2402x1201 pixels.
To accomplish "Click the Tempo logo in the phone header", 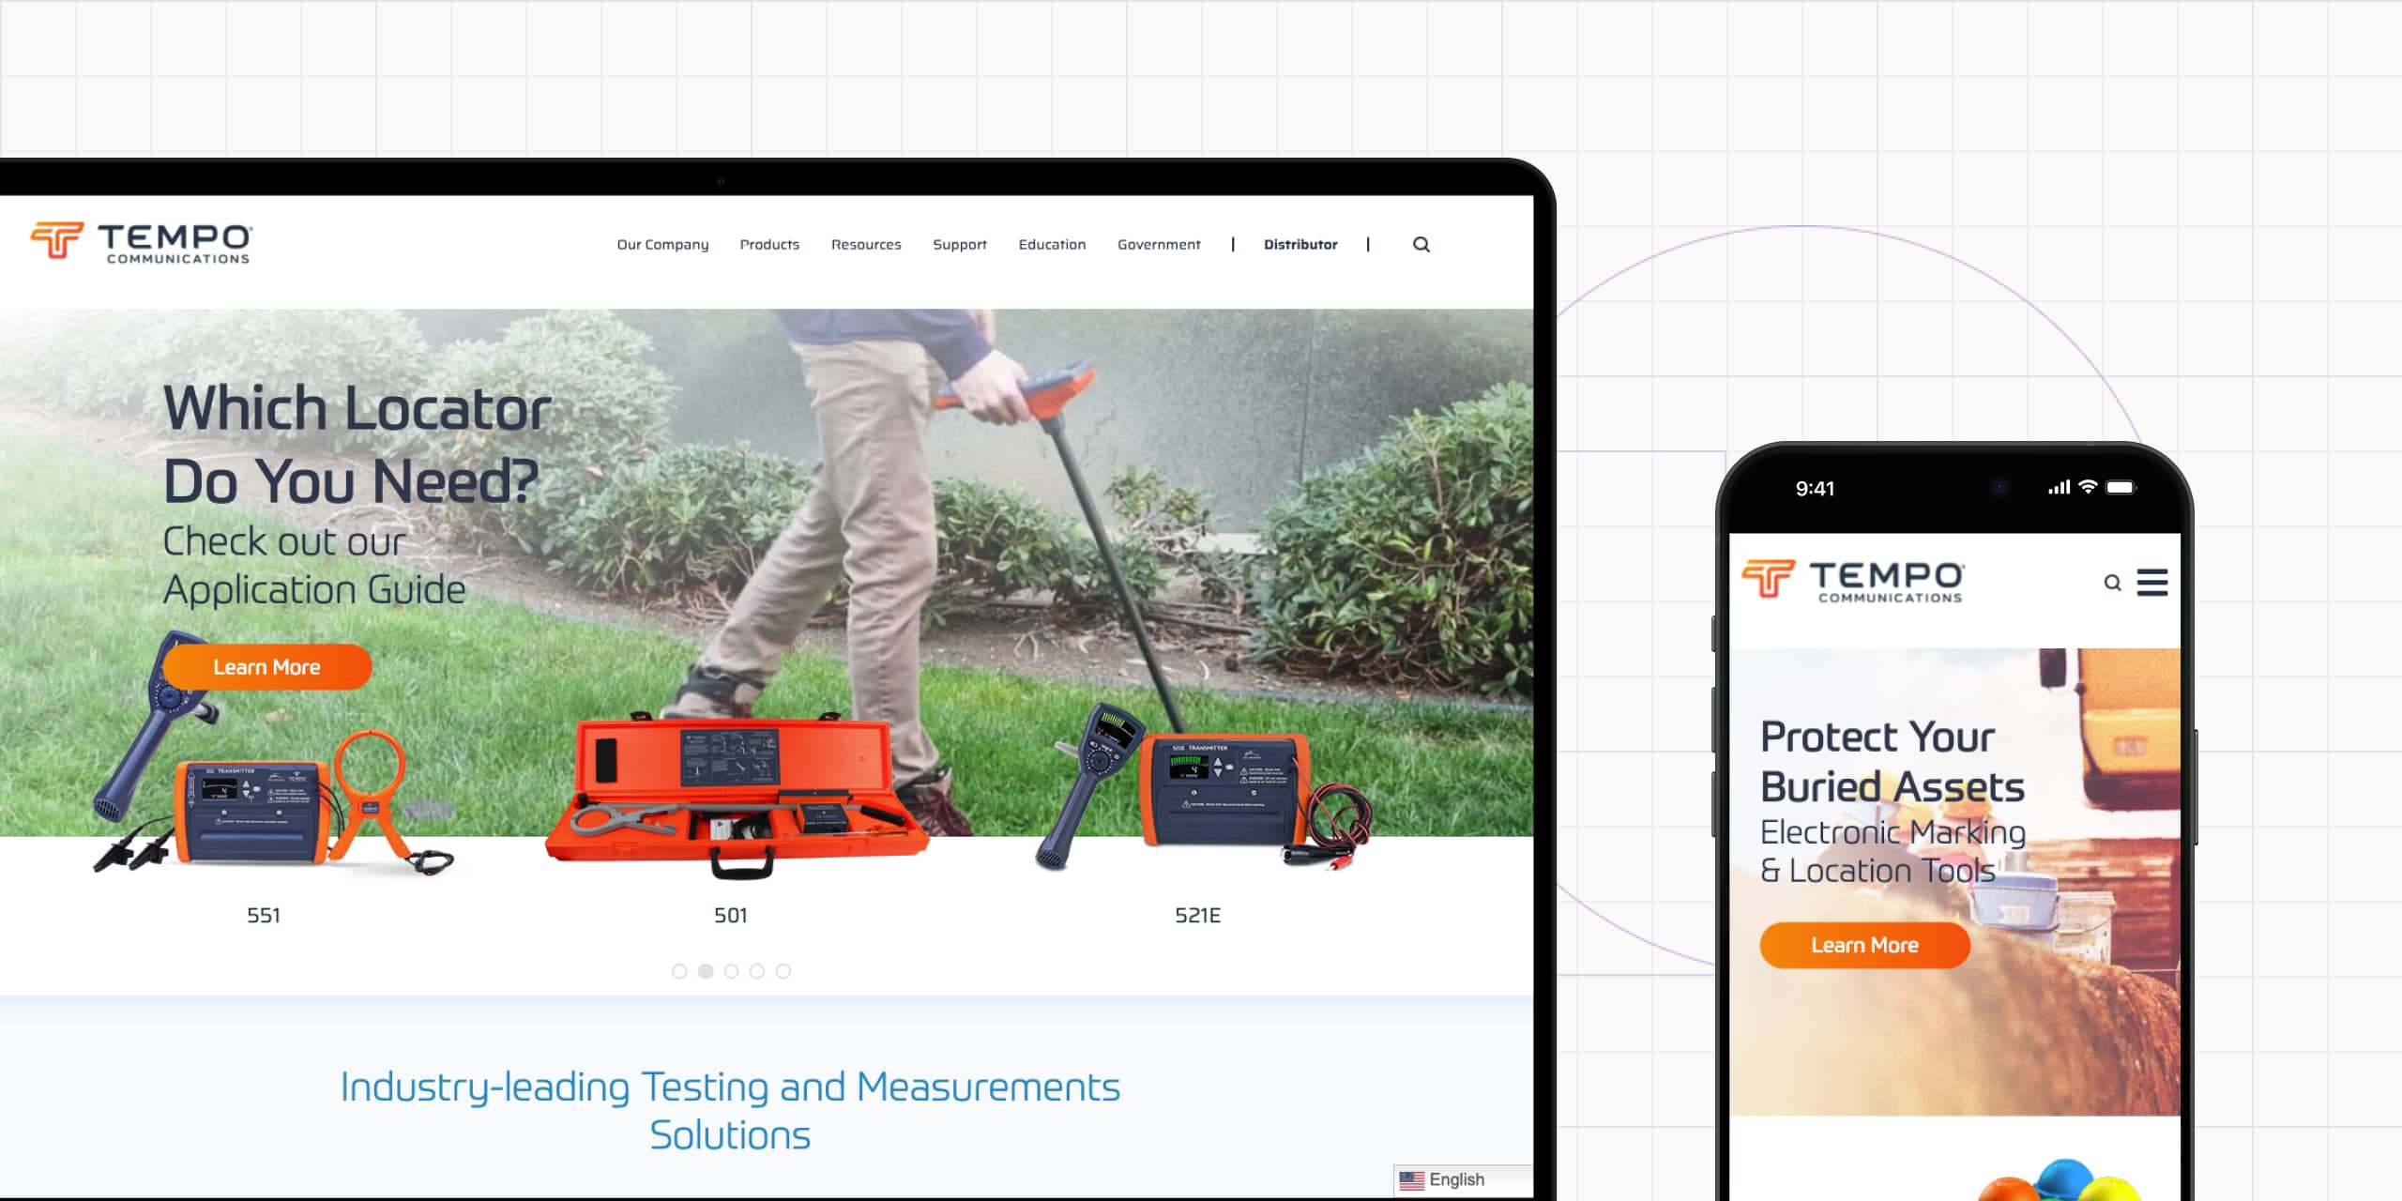I will [x=1853, y=580].
